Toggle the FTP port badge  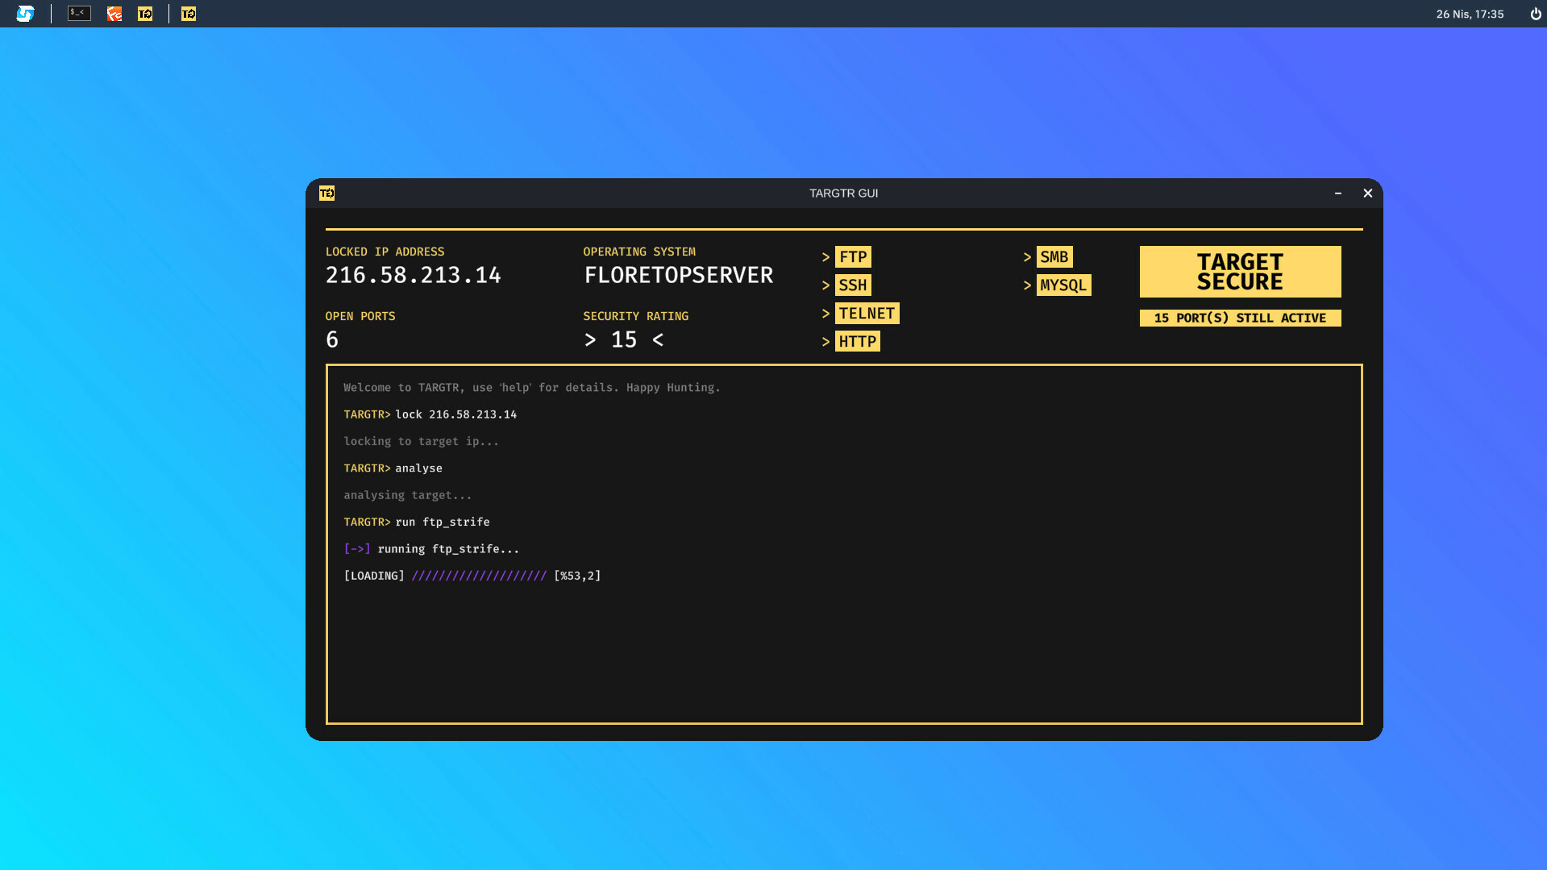click(x=851, y=256)
